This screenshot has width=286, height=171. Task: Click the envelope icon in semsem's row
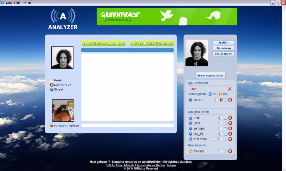(x=226, y=129)
